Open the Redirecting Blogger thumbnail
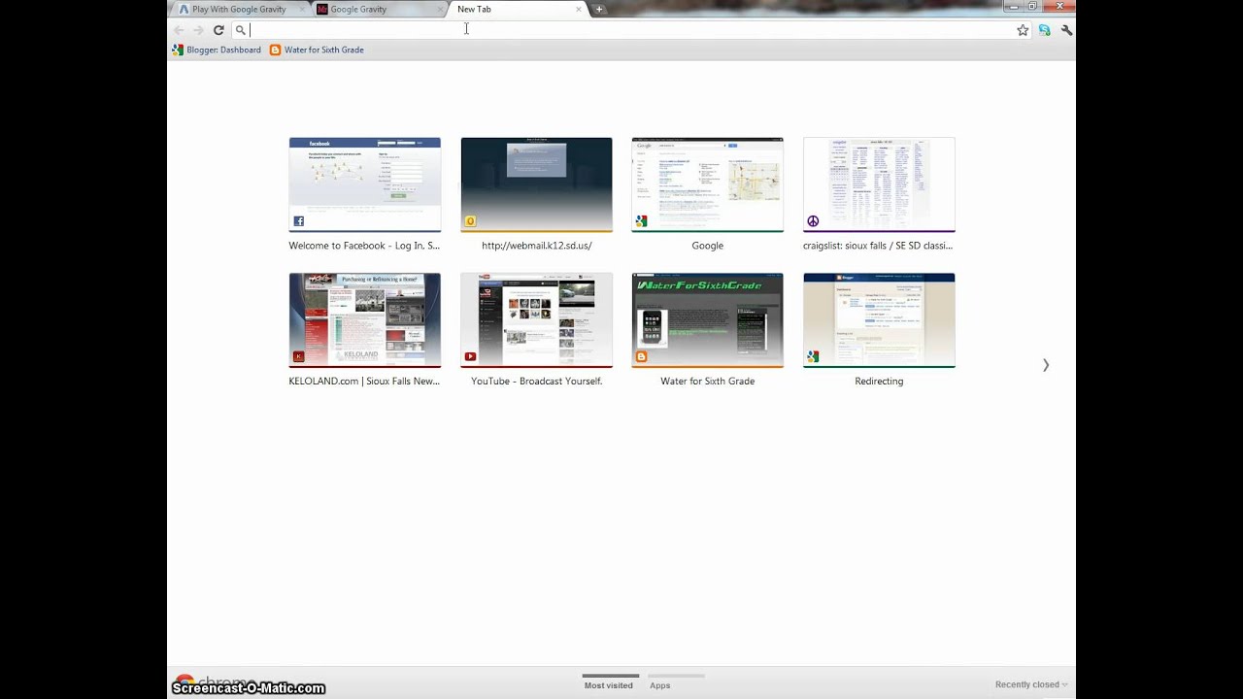1243x699 pixels. [x=879, y=320]
